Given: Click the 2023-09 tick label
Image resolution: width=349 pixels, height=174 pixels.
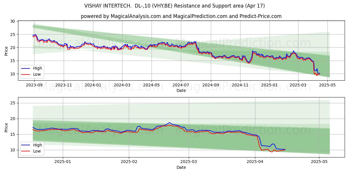Looking at the screenshot, I should 34,85.
